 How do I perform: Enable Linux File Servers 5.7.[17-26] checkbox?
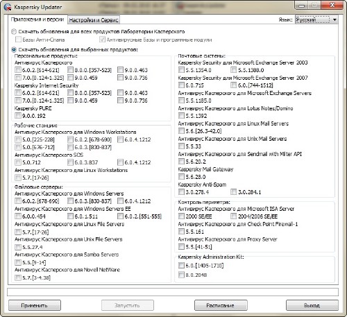(18, 232)
